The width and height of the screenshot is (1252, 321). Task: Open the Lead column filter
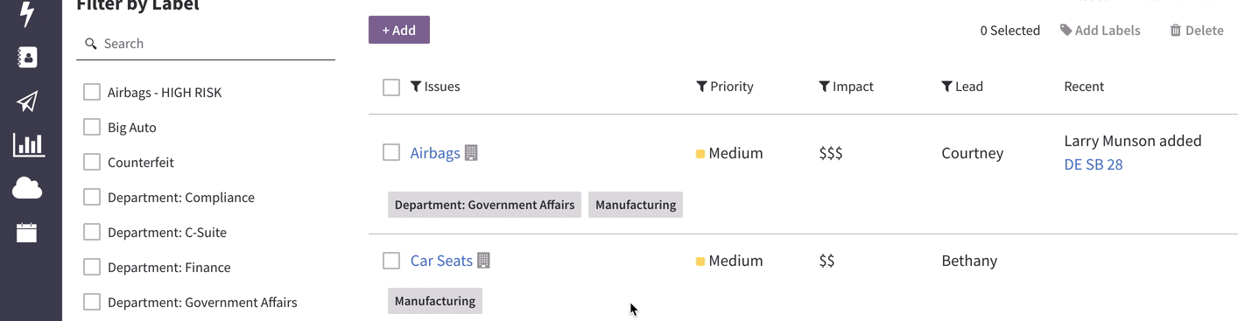(946, 87)
